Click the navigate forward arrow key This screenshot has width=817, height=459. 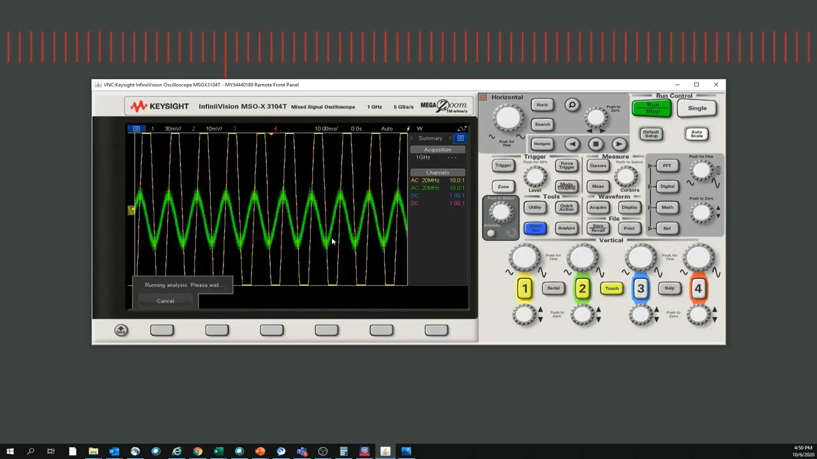[619, 144]
